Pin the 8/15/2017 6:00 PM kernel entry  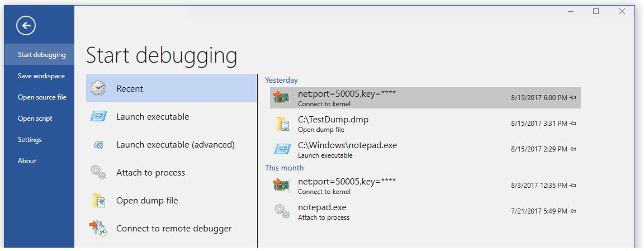tap(573, 98)
